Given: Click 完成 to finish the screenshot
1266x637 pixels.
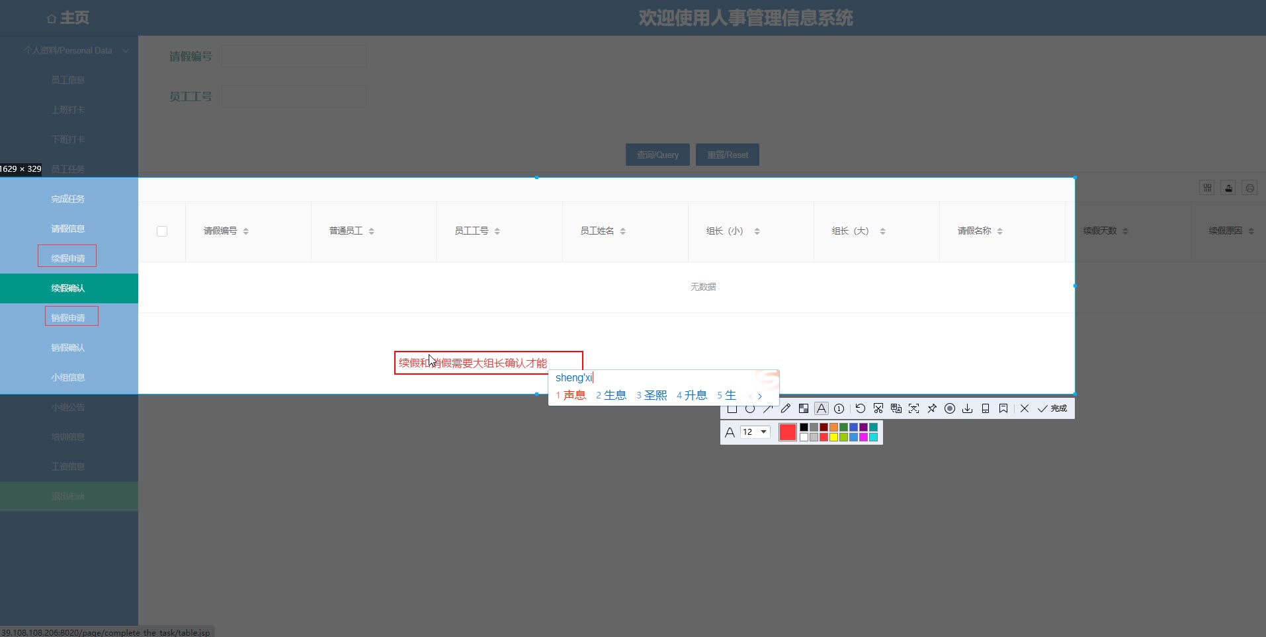Looking at the screenshot, I should (x=1052, y=408).
